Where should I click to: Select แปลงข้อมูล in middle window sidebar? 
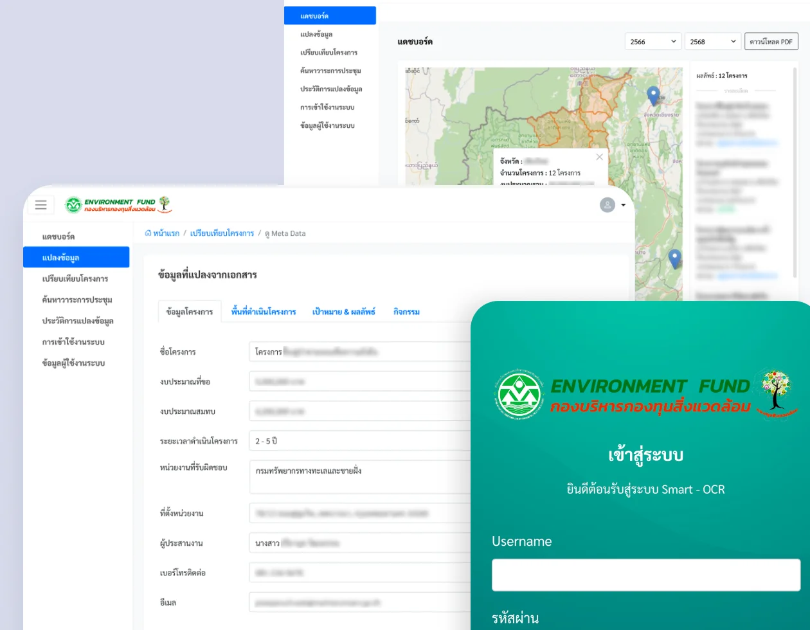[76, 257]
